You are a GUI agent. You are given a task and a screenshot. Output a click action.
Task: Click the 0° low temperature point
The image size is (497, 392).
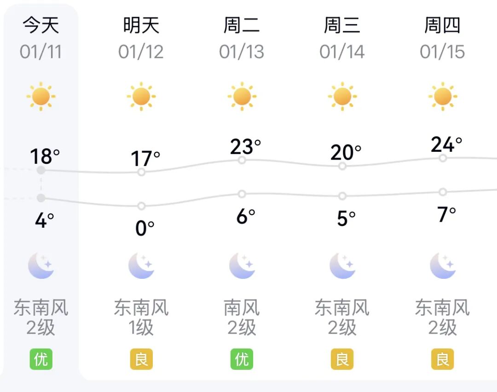(141, 206)
